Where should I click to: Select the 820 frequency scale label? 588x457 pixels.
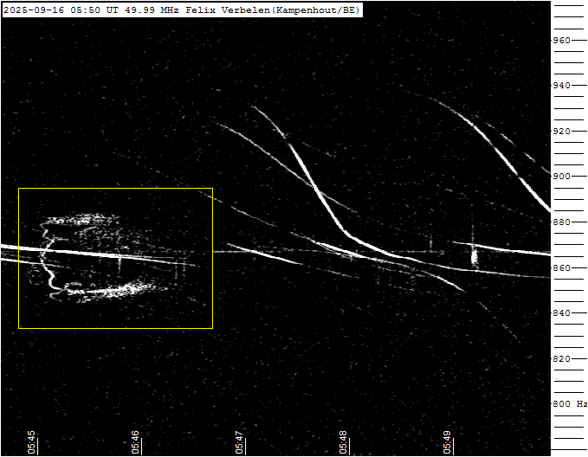point(562,358)
